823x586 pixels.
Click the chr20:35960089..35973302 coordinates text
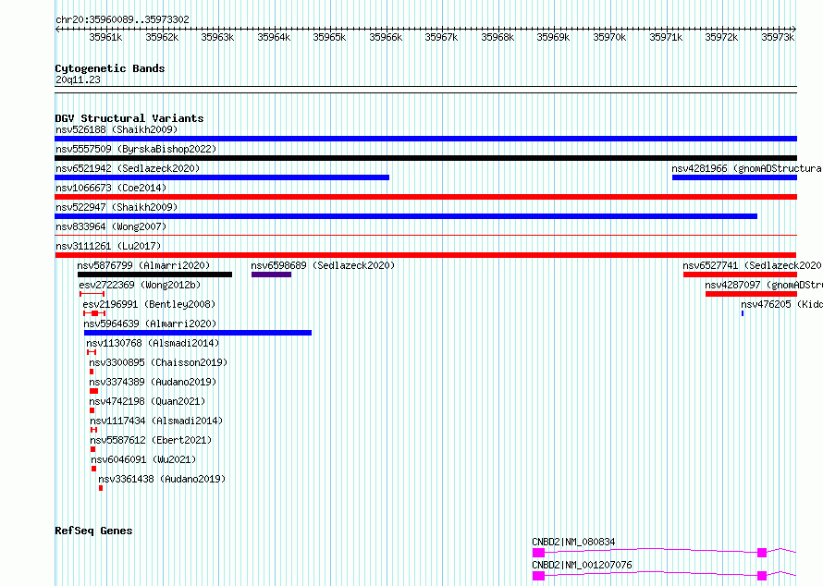pyautogui.click(x=122, y=19)
